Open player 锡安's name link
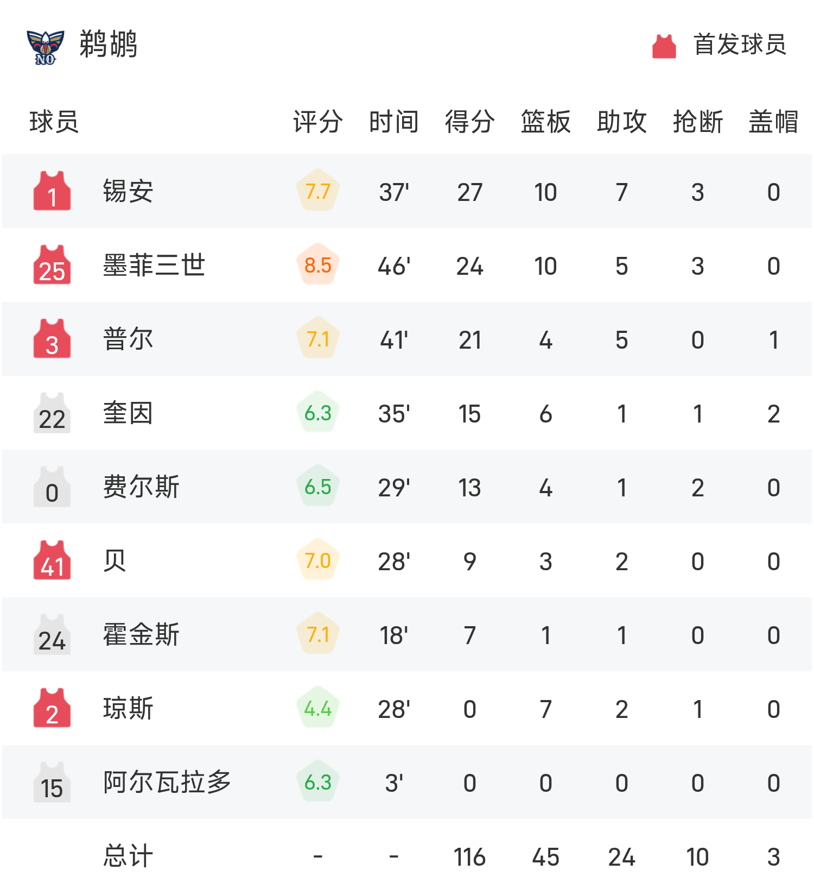Image resolution: width=814 pixels, height=895 pixels. [128, 192]
